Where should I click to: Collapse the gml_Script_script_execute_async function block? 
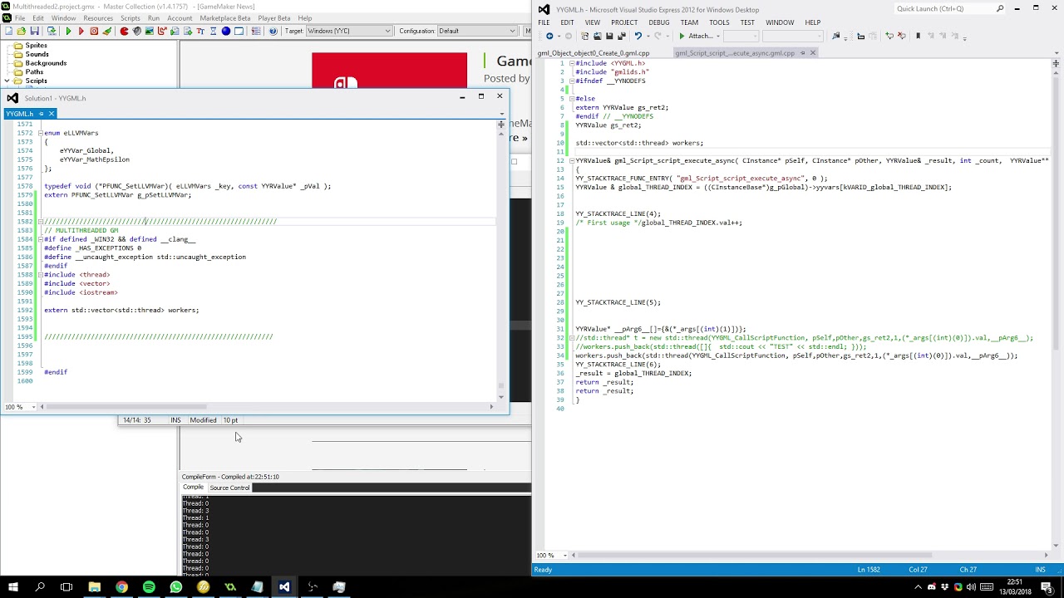(x=572, y=160)
